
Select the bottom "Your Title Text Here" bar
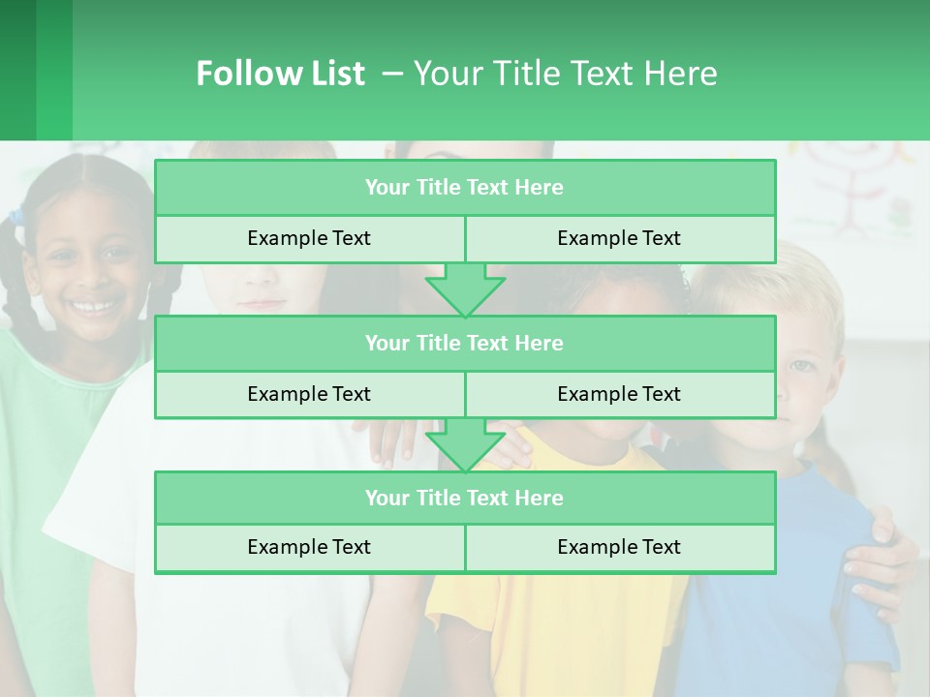(x=464, y=499)
